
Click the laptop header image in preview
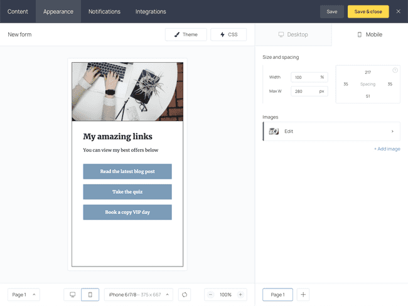[x=127, y=92]
